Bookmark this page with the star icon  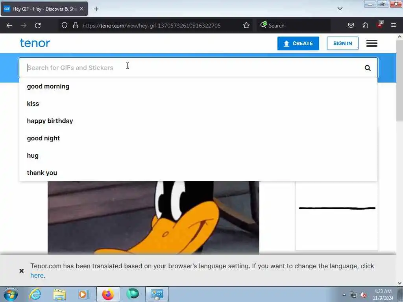[x=246, y=25]
